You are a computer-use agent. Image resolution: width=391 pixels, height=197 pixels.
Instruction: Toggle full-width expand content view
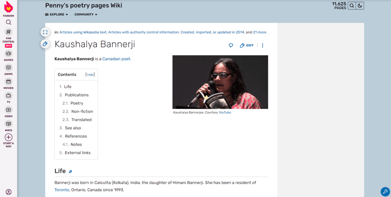[x=45, y=32]
